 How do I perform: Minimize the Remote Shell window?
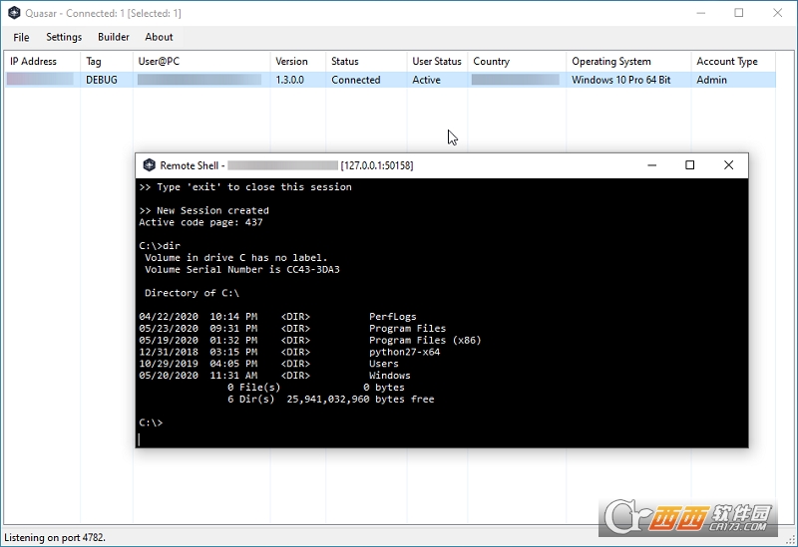click(650, 165)
